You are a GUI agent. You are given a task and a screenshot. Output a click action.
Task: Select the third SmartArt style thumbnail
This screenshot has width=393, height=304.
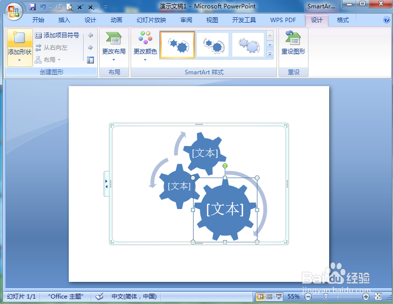point(248,45)
